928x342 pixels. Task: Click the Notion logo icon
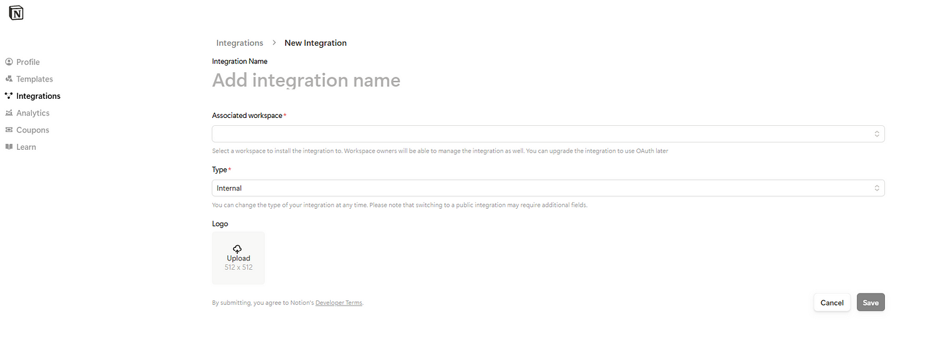coord(16,13)
